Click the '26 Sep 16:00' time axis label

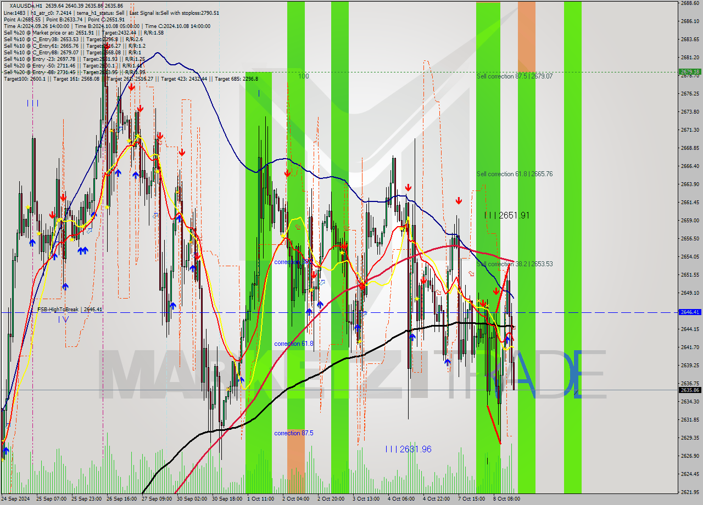pos(122,499)
